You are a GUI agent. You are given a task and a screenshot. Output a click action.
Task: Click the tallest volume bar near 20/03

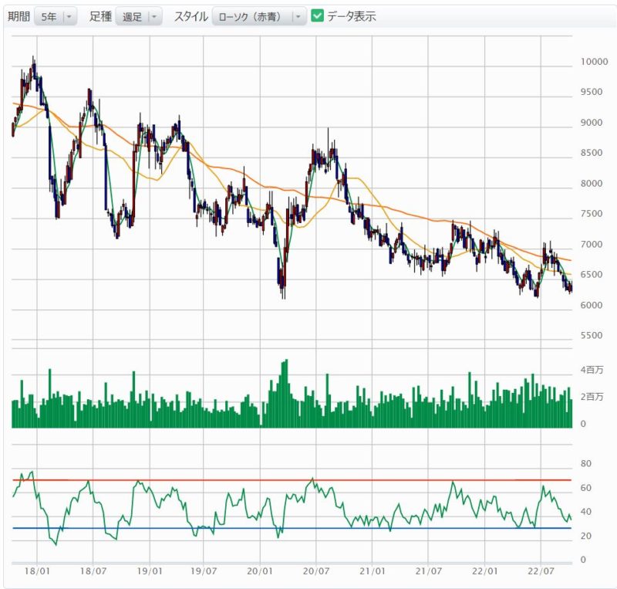[286, 393]
